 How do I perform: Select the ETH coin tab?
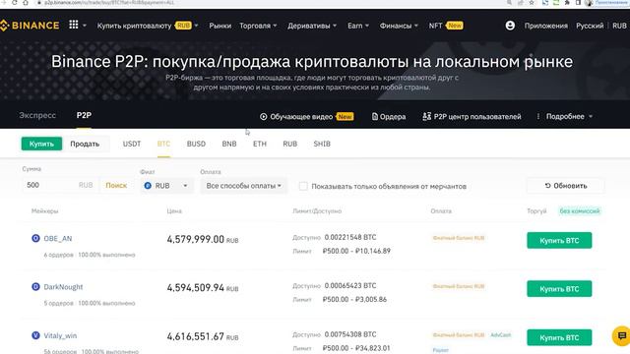pos(260,144)
